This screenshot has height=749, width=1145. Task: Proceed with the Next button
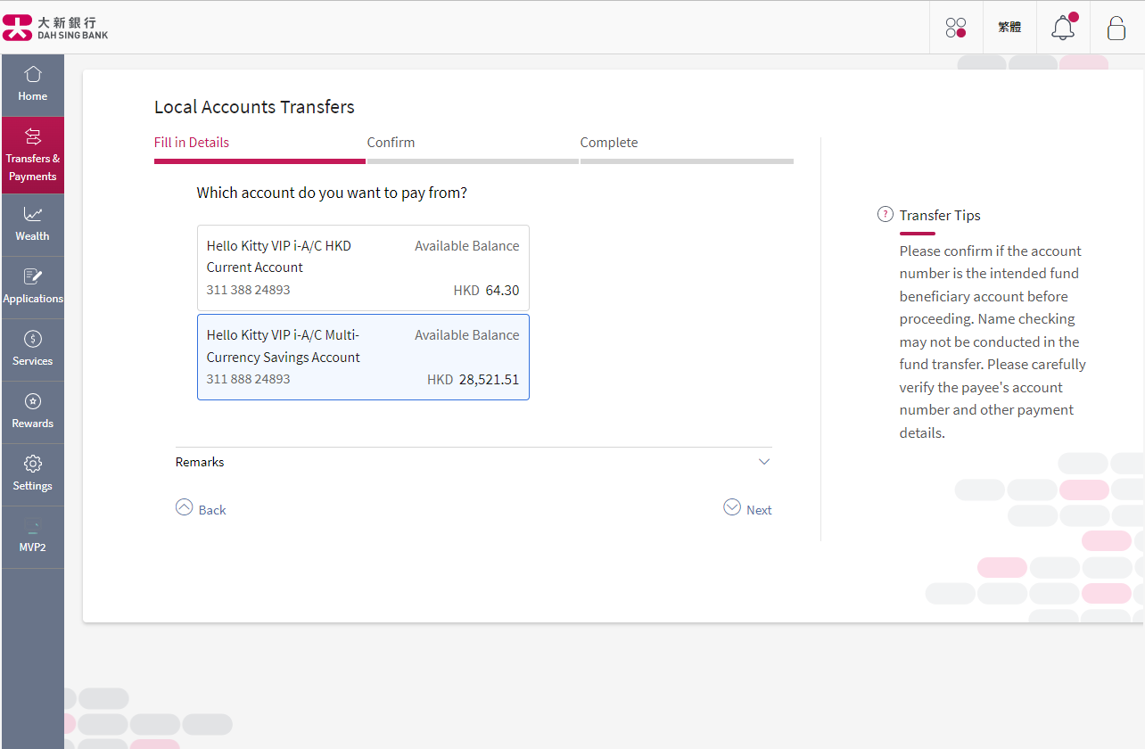[747, 508]
